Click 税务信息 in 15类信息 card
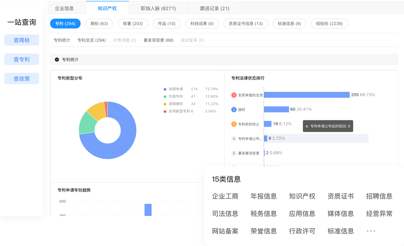The image size is (404, 246). (264, 214)
